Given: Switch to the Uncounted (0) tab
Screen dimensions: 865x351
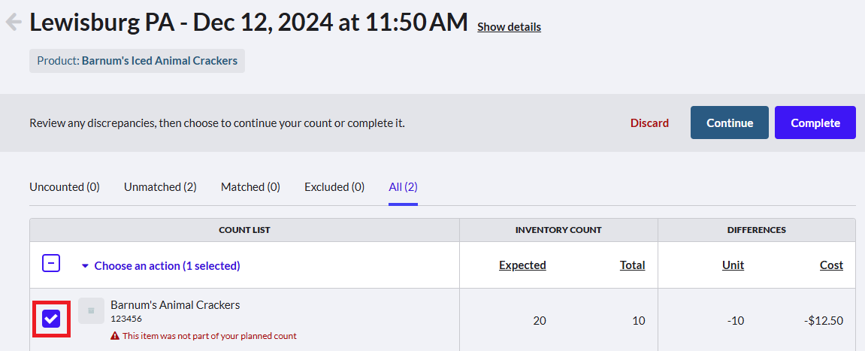Looking at the screenshot, I should pos(65,187).
